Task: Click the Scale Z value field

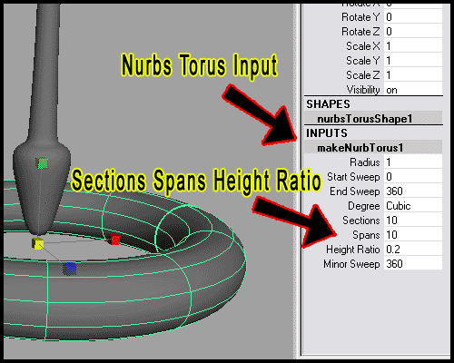Action: pyautogui.click(x=413, y=75)
